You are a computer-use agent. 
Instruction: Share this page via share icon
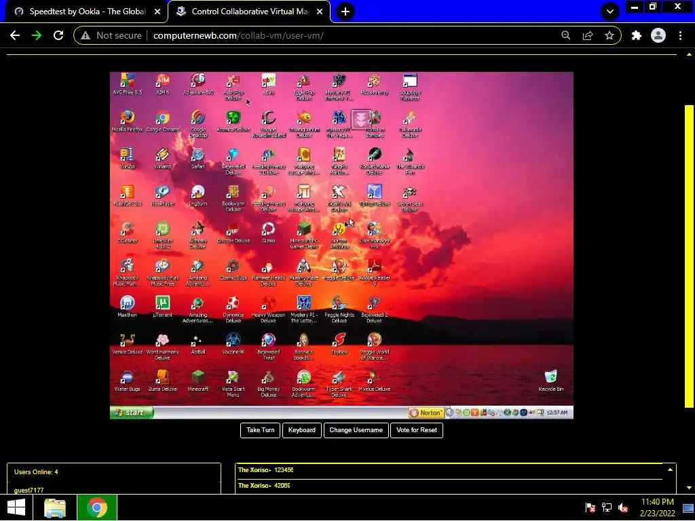(588, 35)
